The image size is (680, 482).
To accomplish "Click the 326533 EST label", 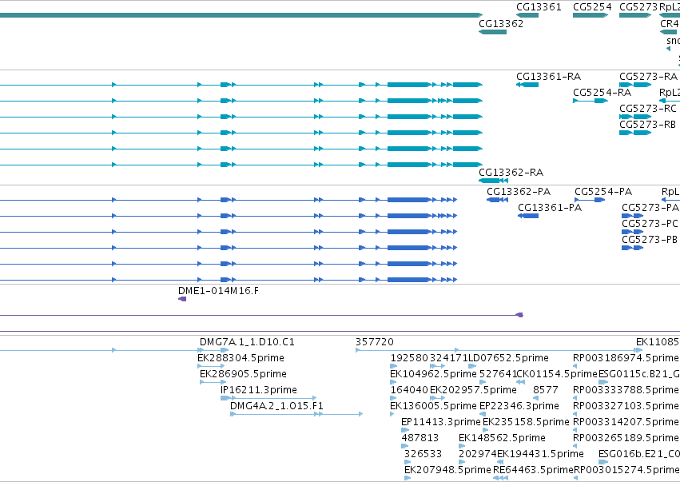I will click(423, 454).
